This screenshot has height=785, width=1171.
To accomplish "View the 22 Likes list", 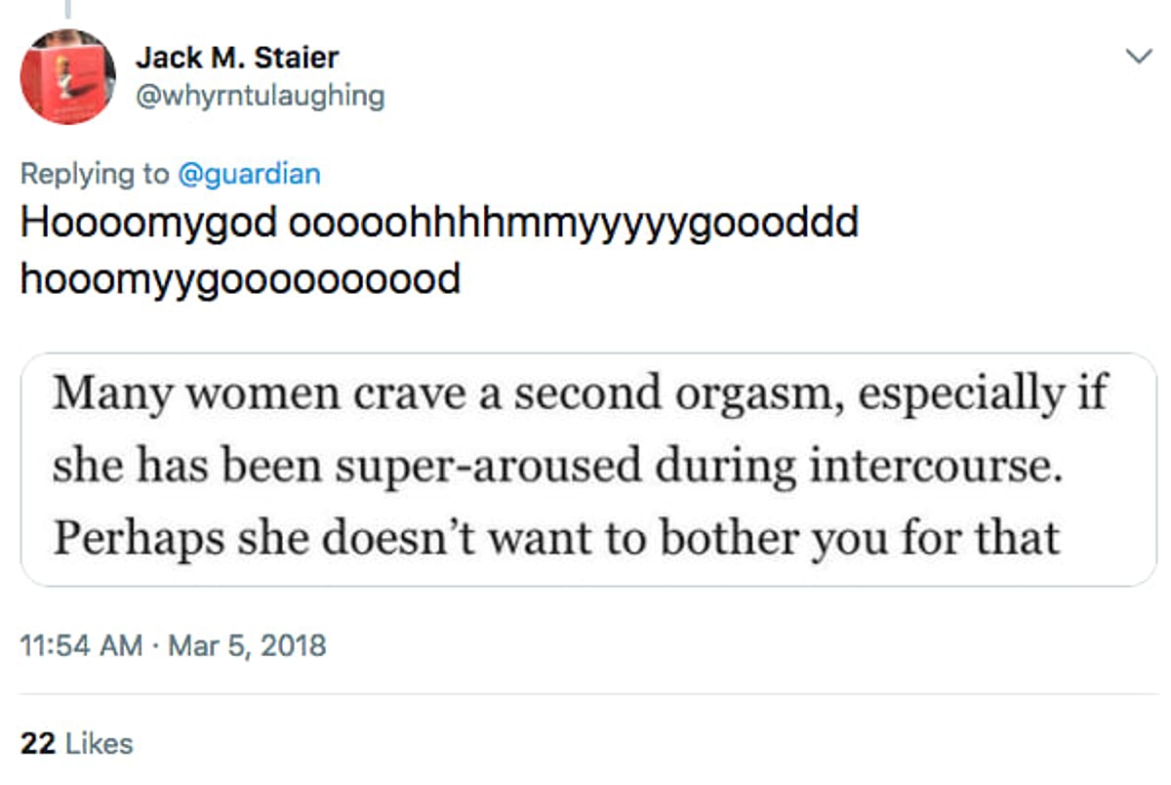I will 98,743.
